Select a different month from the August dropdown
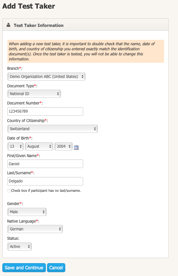178x276 pixels. [39, 147]
